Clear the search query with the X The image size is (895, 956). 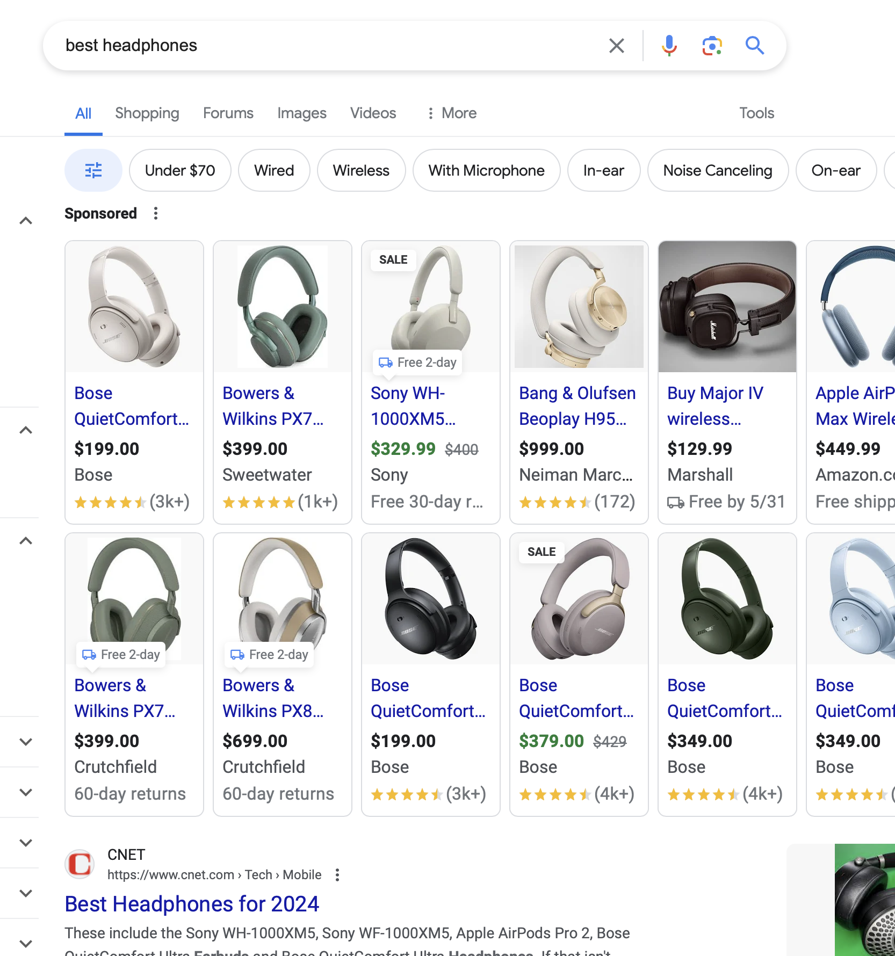[616, 45]
